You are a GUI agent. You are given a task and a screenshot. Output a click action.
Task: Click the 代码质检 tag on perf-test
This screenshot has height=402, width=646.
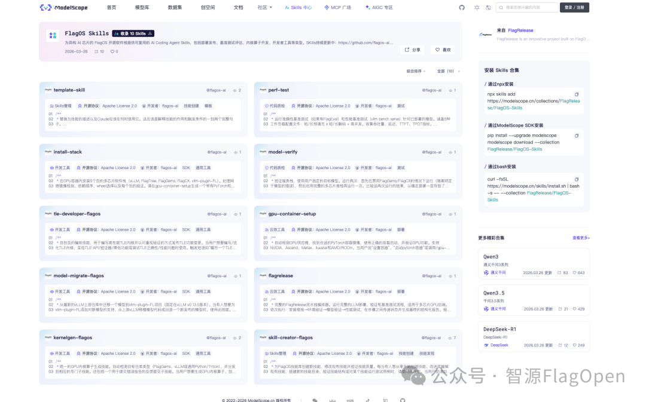[275, 106]
